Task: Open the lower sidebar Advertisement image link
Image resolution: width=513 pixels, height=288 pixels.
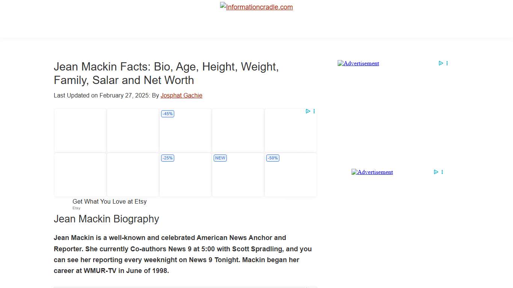Action: [x=372, y=172]
